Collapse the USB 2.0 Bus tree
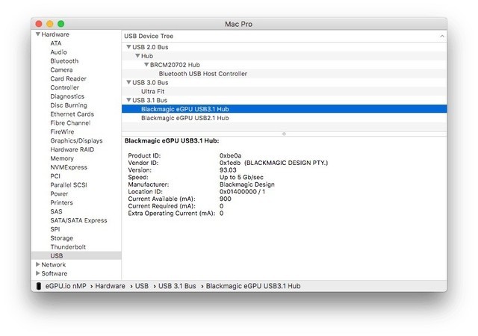Viewport: 478px width, 336px height. 128,47
